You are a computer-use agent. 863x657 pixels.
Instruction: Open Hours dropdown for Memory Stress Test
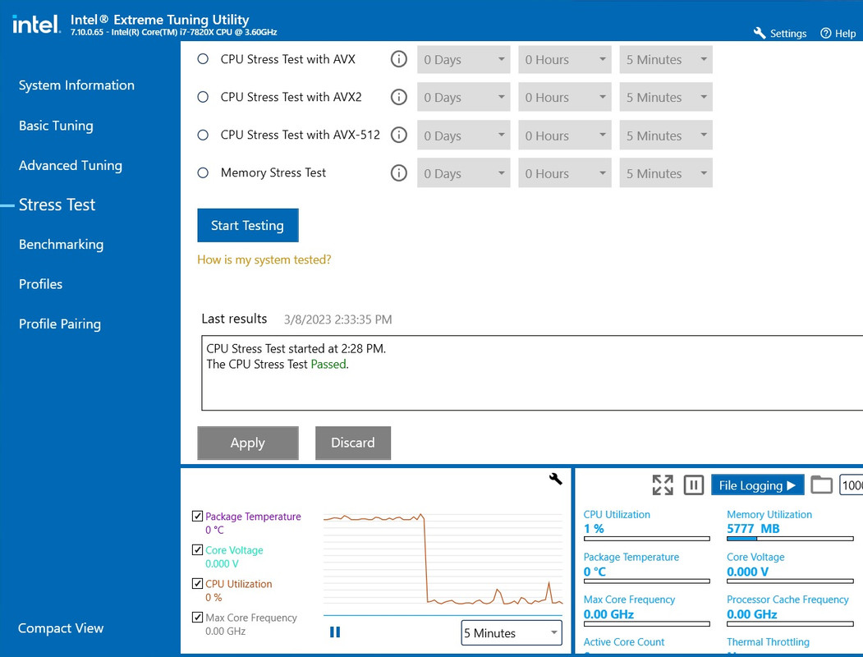[x=565, y=172]
